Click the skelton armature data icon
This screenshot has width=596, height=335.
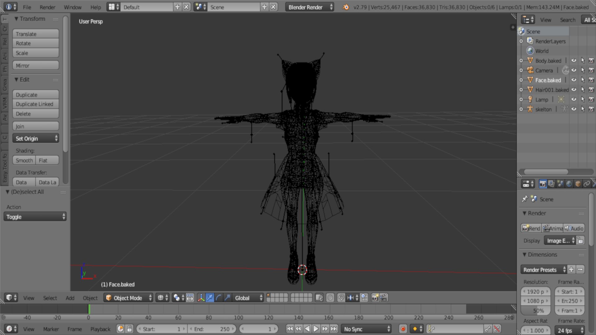click(x=564, y=109)
